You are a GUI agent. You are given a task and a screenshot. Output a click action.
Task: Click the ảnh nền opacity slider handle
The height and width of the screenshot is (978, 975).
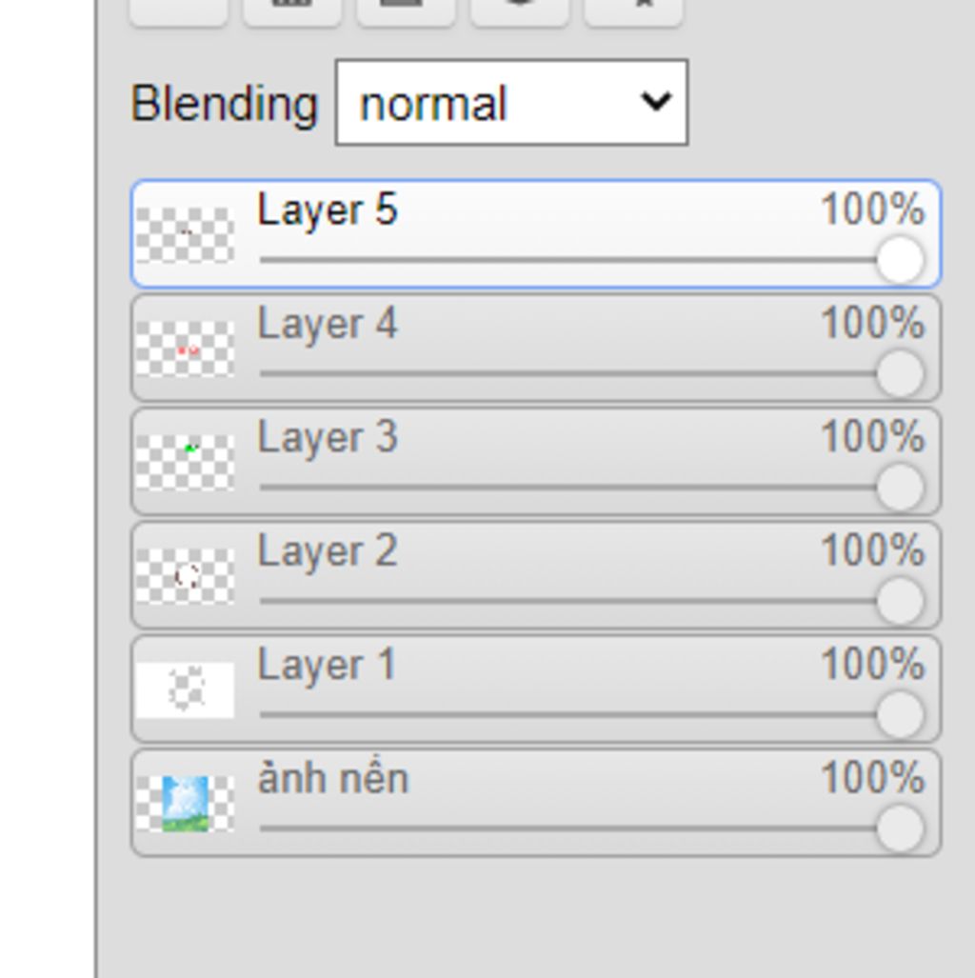[900, 828]
